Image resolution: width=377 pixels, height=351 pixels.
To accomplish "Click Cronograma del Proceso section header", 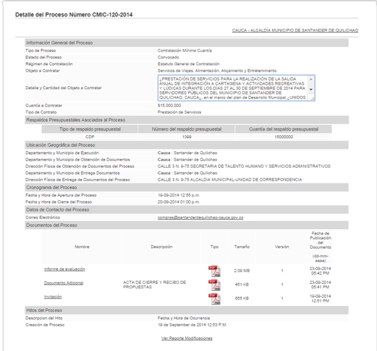I will [187, 187].
